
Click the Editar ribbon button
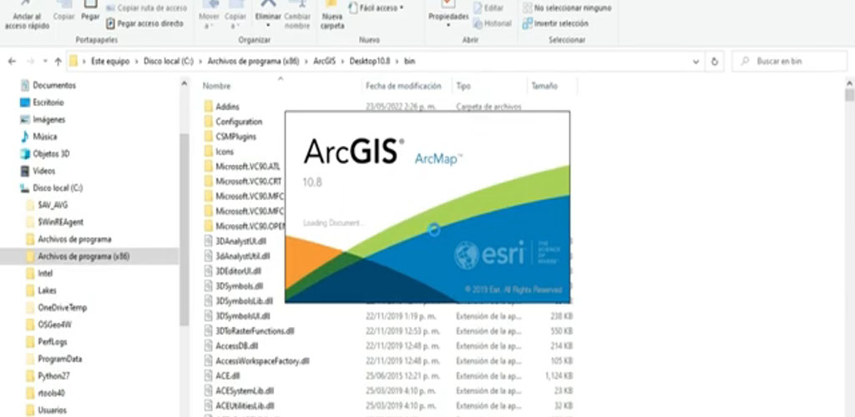point(488,8)
